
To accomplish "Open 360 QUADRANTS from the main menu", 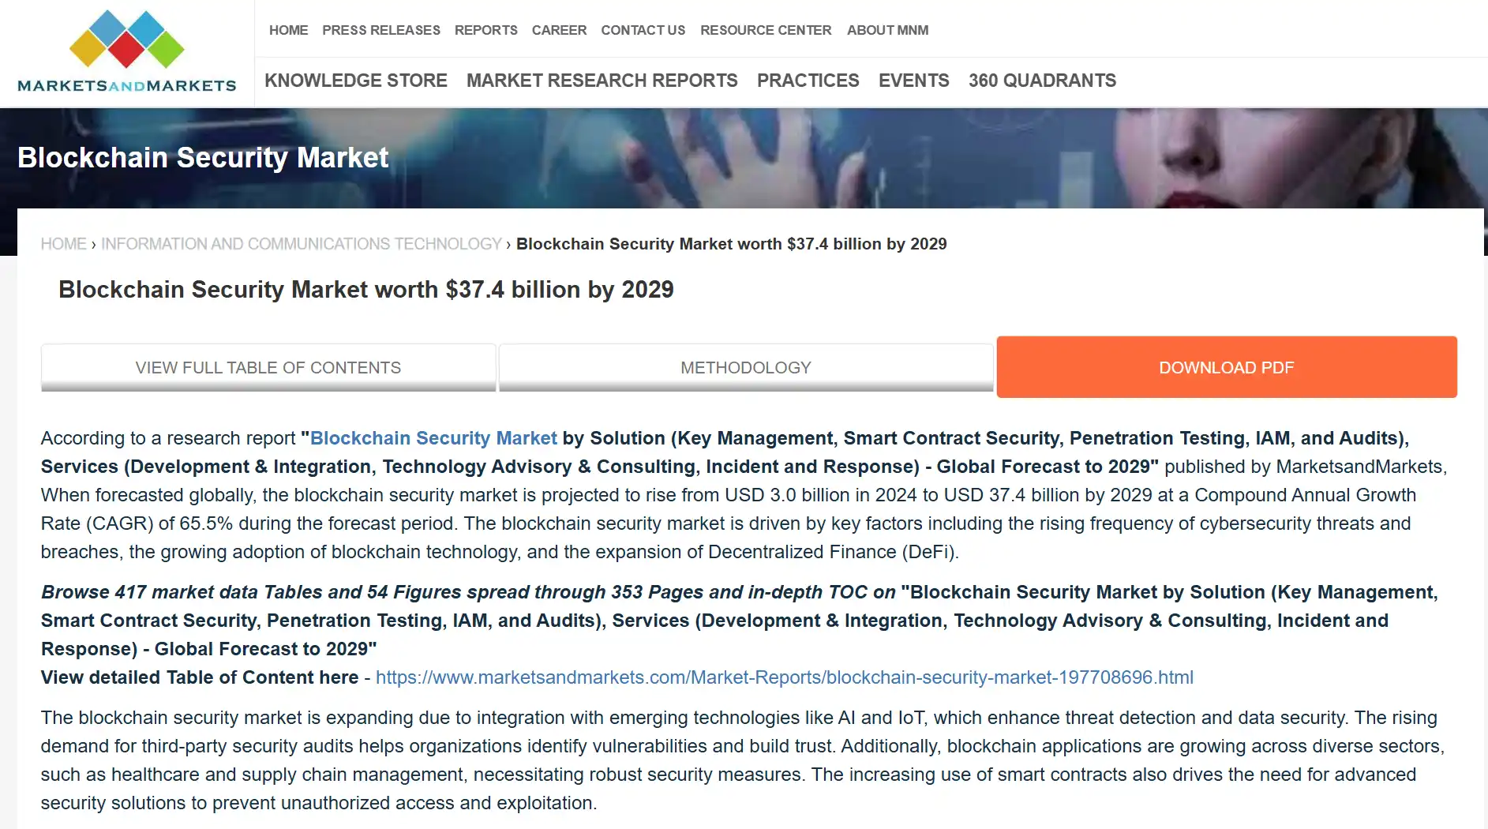I will pos(1042,81).
